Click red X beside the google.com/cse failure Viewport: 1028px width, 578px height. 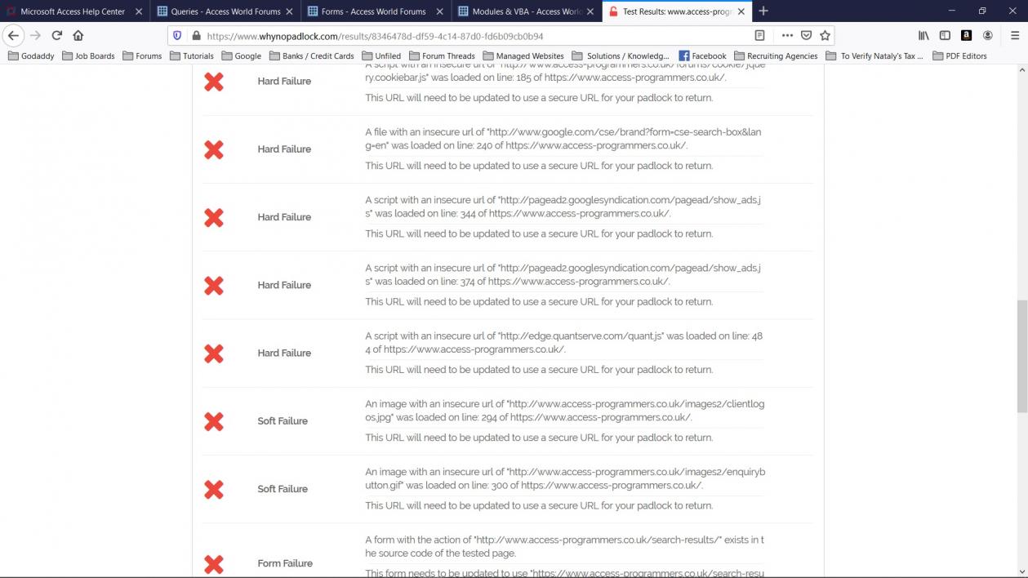point(214,149)
